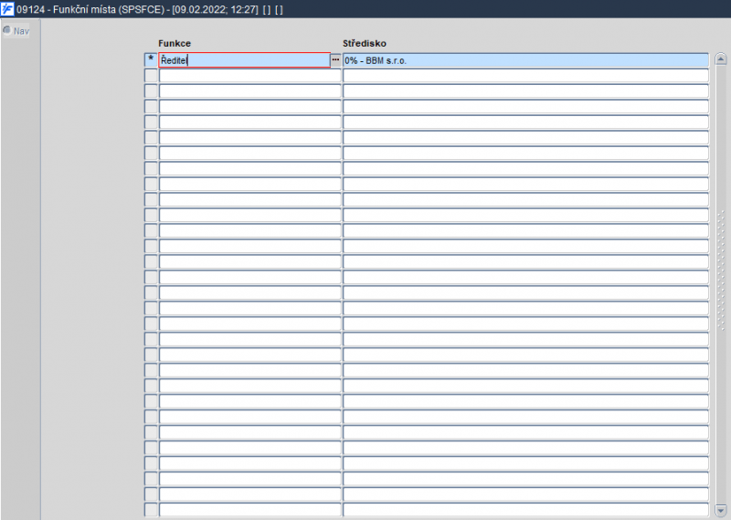Open the Funkce lookup ellipsis button
The image size is (731, 520).
click(x=335, y=59)
